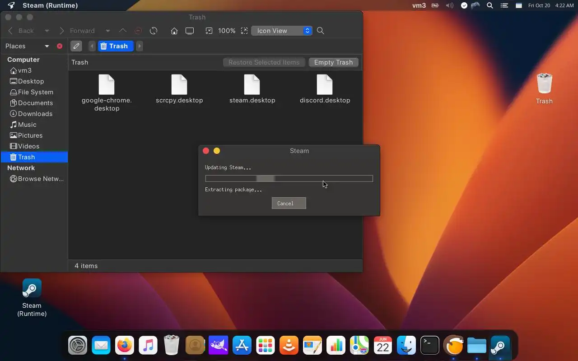Launch VLC media player from dock

[x=289, y=346]
